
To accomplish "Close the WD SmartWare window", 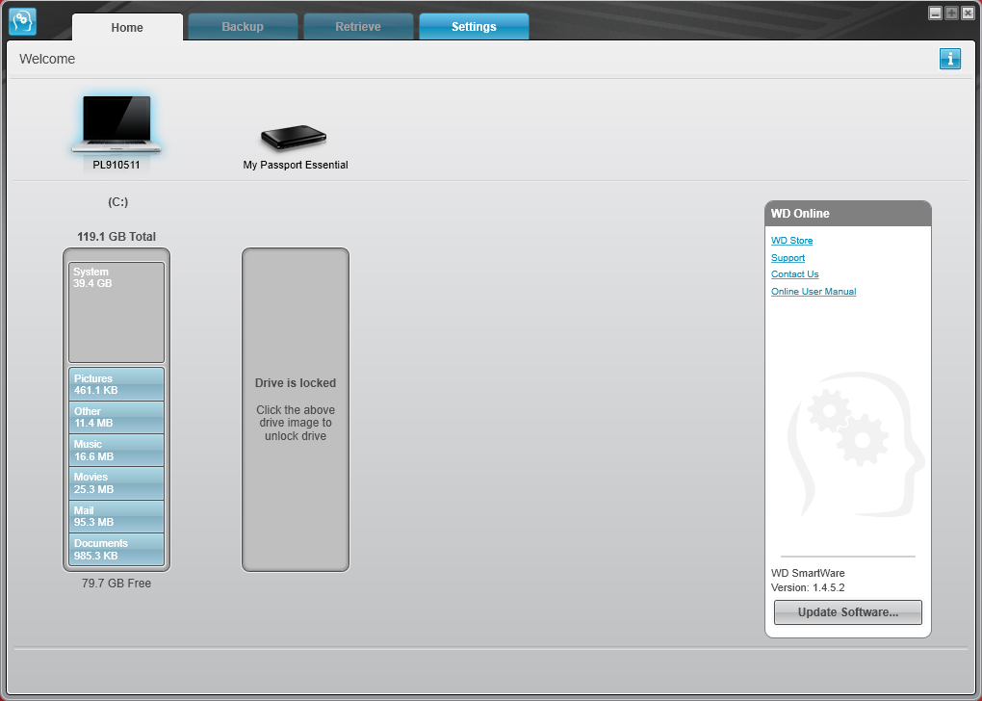I will [x=968, y=13].
